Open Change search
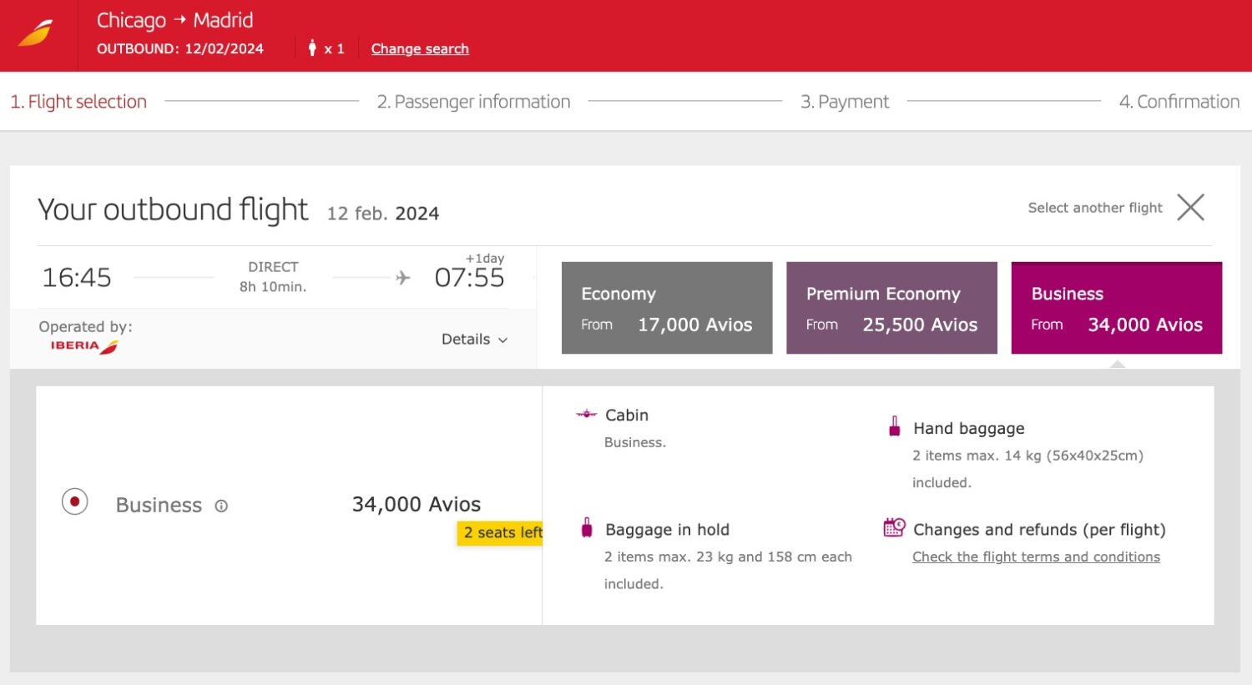1252x685 pixels. click(420, 48)
